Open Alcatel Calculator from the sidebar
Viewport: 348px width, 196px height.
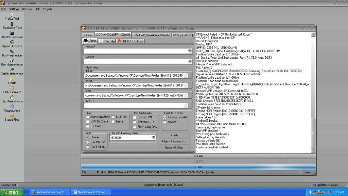pyautogui.click(x=12, y=33)
